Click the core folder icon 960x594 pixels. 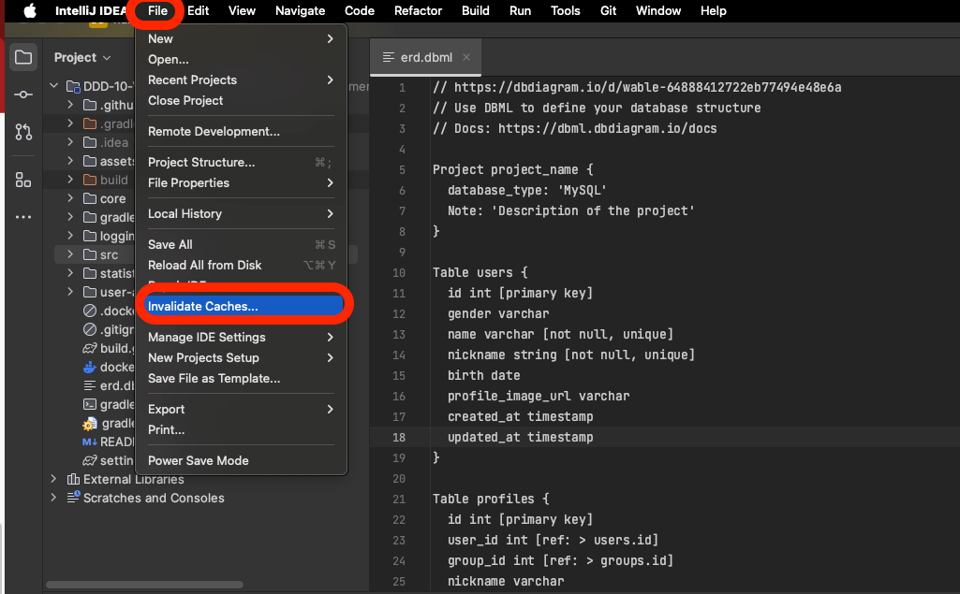click(x=90, y=199)
